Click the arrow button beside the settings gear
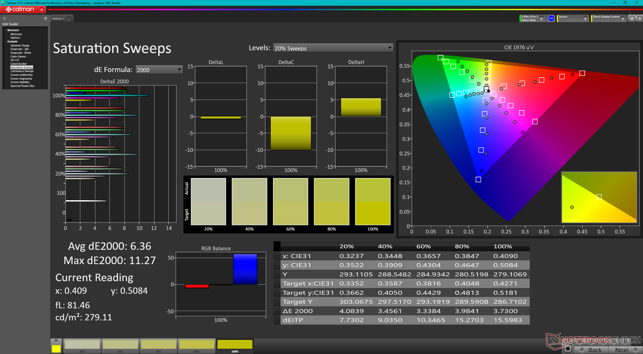 639,18
